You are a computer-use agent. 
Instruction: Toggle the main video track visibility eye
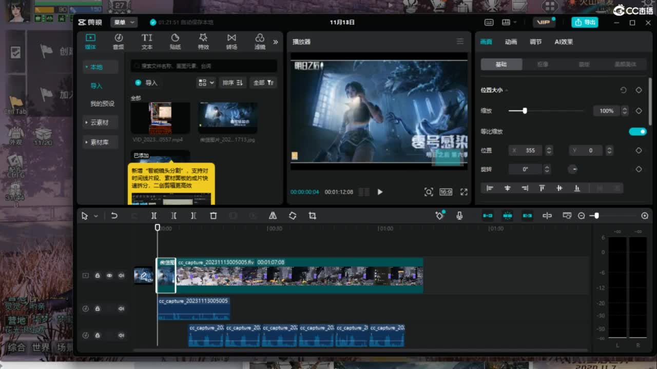click(x=109, y=276)
